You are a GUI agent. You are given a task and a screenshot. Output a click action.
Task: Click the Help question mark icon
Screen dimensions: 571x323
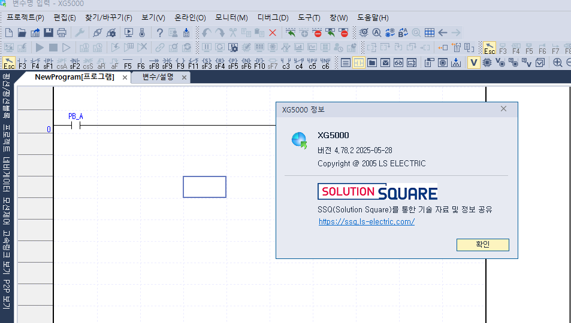click(x=160, y=33)
